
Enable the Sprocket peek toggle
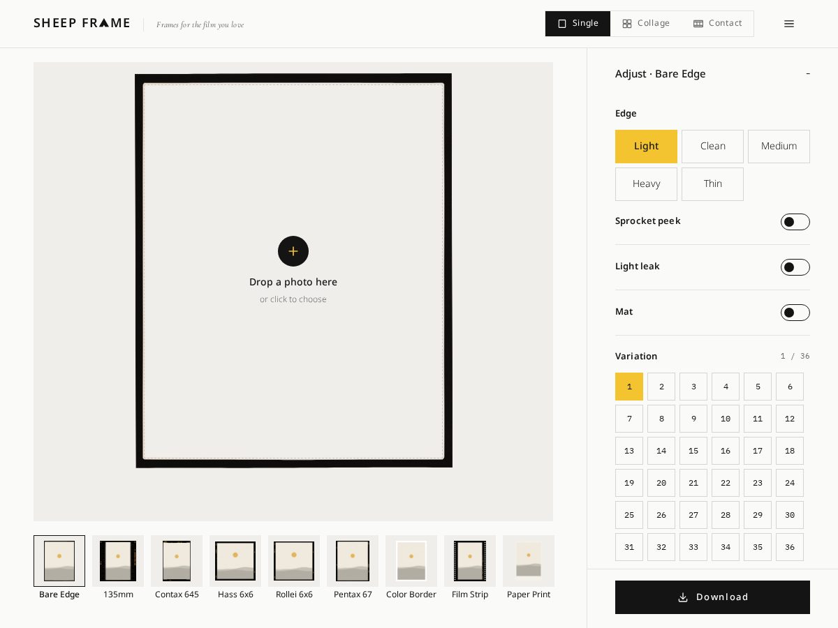point(795,222)
